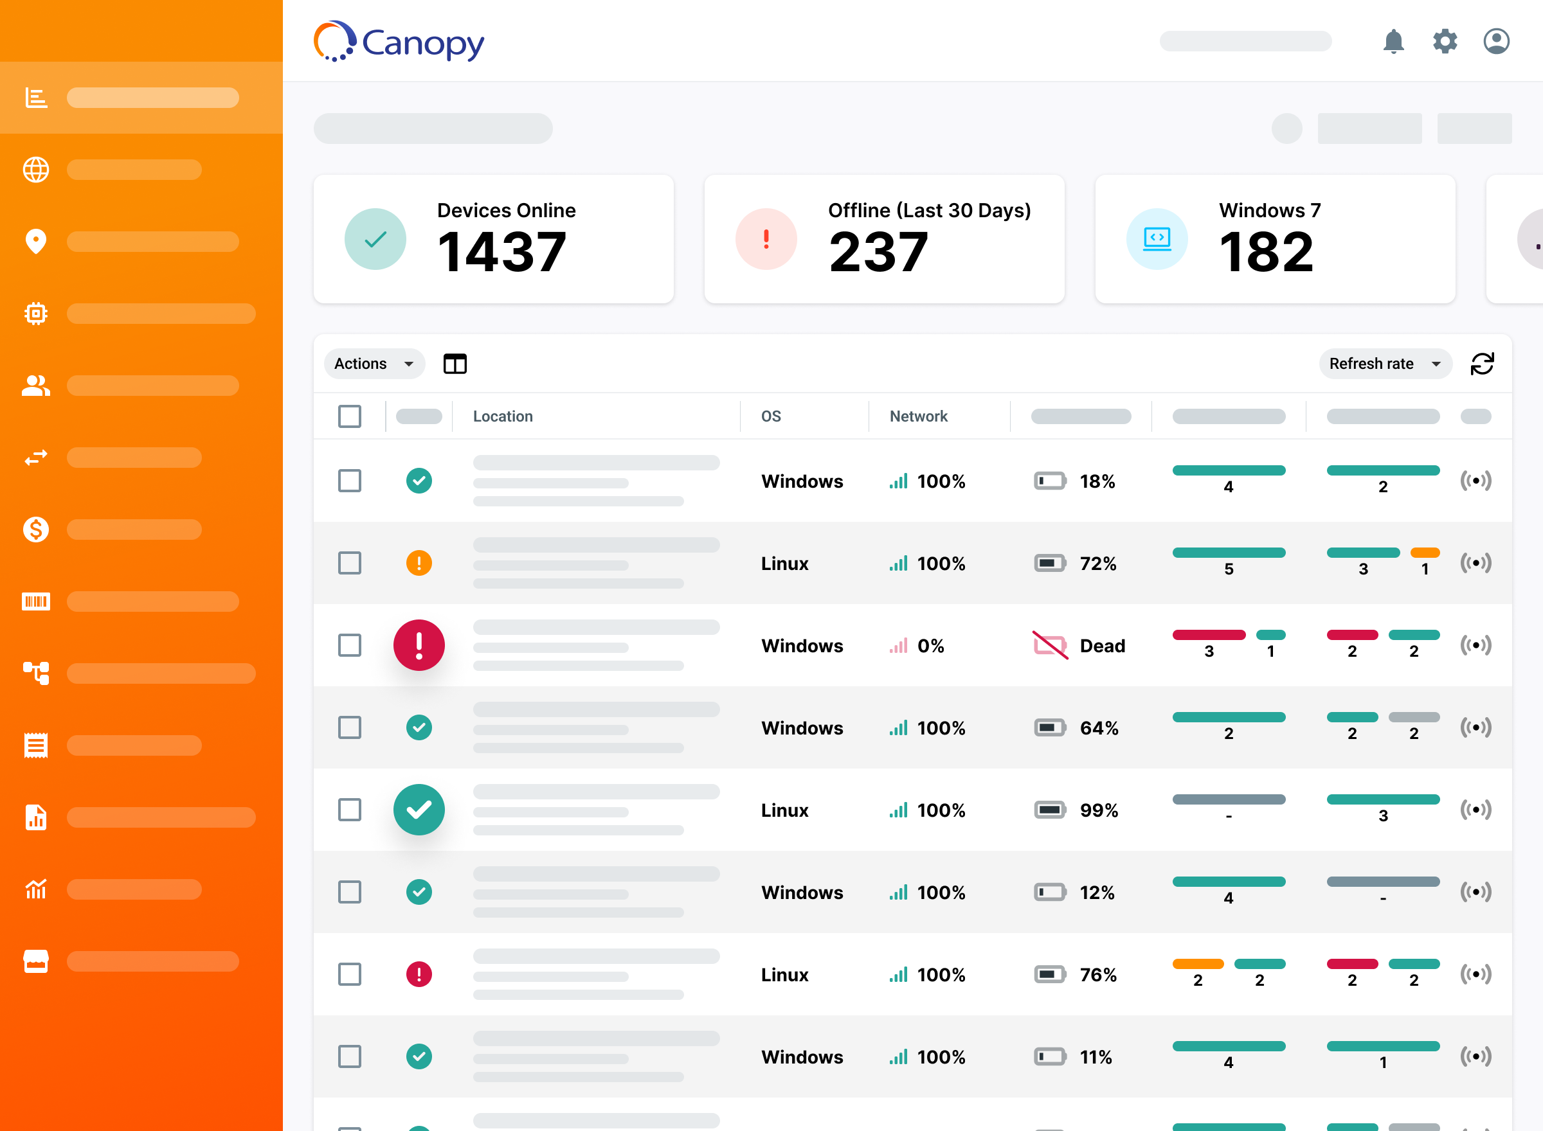
Task: Open the Actions dropdown
Action: 374,364
